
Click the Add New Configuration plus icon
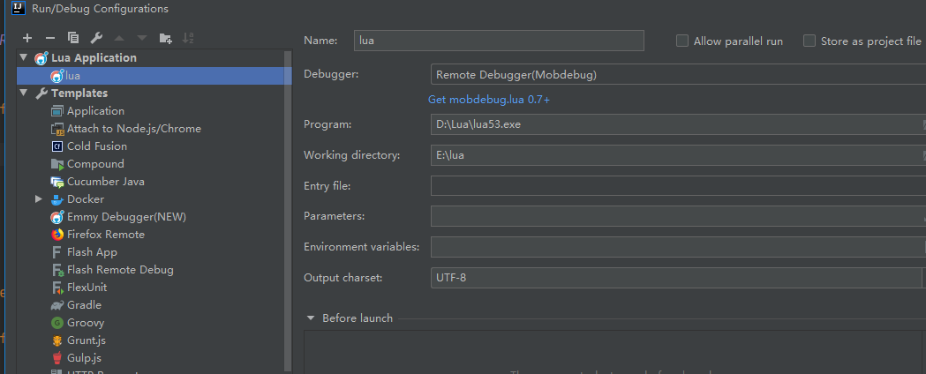[x=27, y=38]
